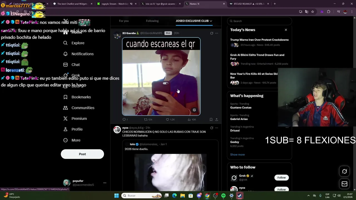The height and width of the screenshot is (200, 356).
Task: View analytics 10K on El Gordo post
Action: [x=192, y=119]
